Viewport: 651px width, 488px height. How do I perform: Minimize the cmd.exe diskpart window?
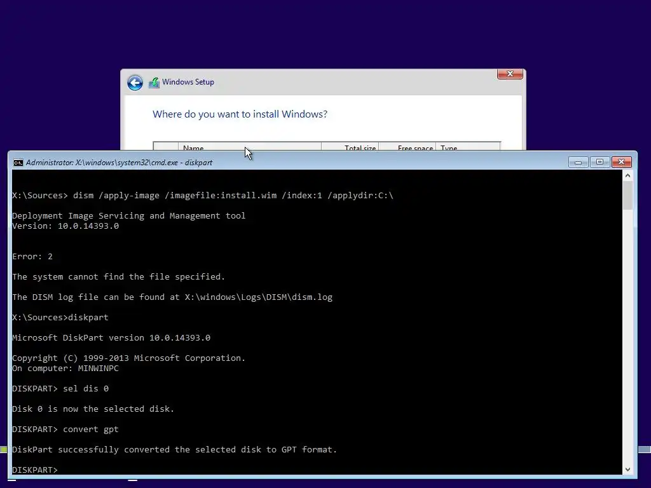coord(578,162)
